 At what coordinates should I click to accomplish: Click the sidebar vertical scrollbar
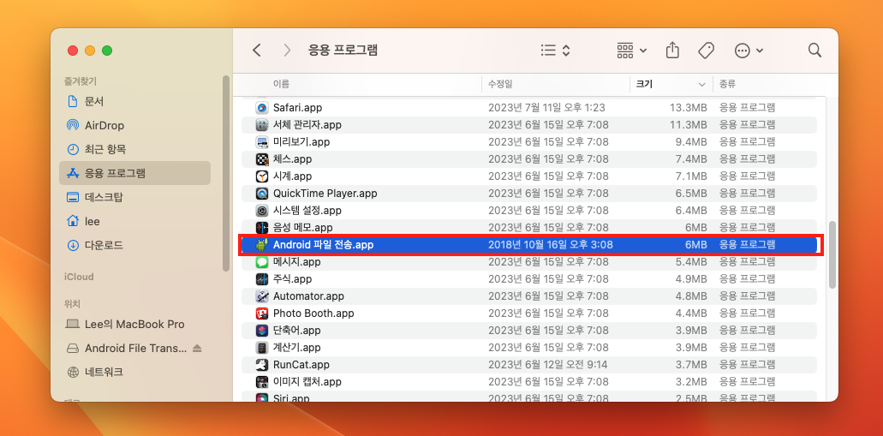click(x=226, y=173)
